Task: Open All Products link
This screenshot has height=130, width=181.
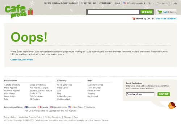Action: point(35,99)
